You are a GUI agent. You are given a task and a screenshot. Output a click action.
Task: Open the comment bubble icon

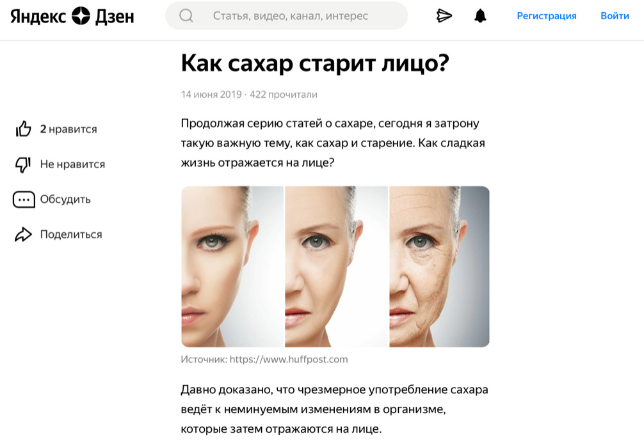click(24, 200)
